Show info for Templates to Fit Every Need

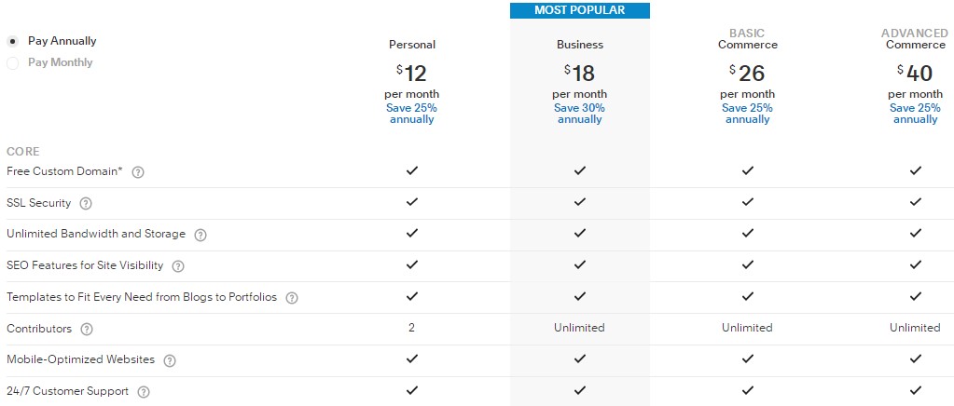pos(292,298)
